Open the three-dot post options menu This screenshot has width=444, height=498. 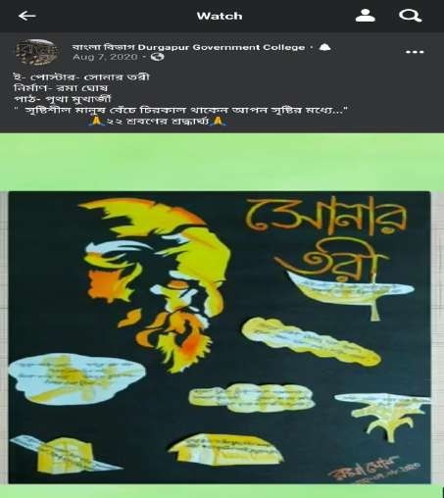[415, 52]
